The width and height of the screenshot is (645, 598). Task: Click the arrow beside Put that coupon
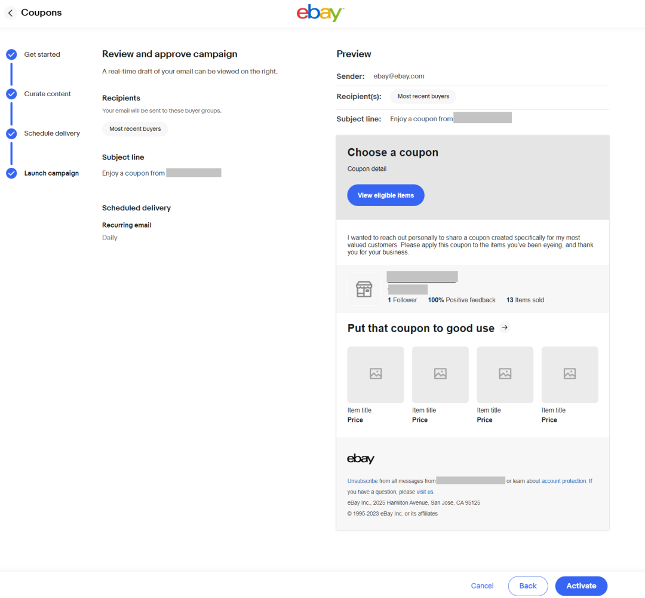pos(505,327)
